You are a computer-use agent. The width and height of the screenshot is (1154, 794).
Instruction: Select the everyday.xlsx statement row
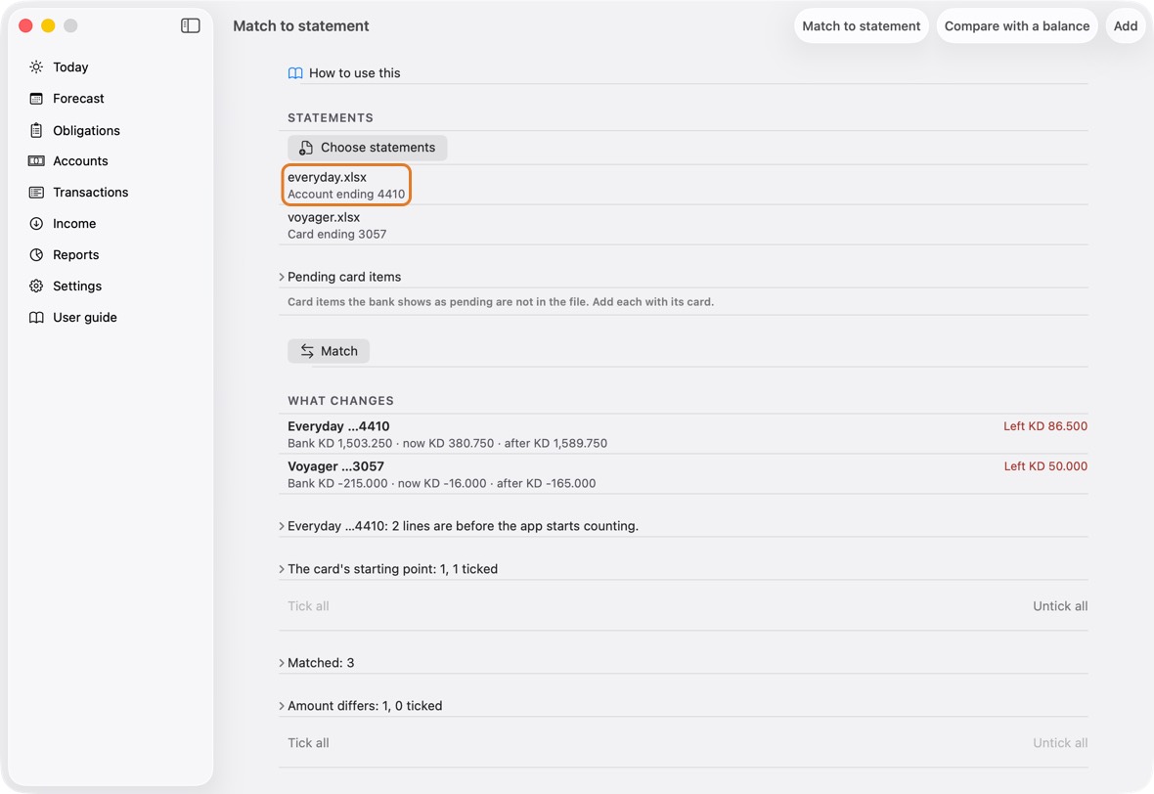[683, 186]
